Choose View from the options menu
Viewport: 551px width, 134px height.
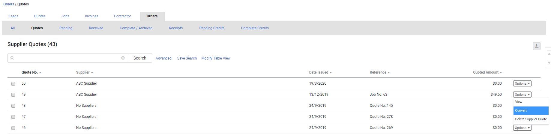coord(531,102)
